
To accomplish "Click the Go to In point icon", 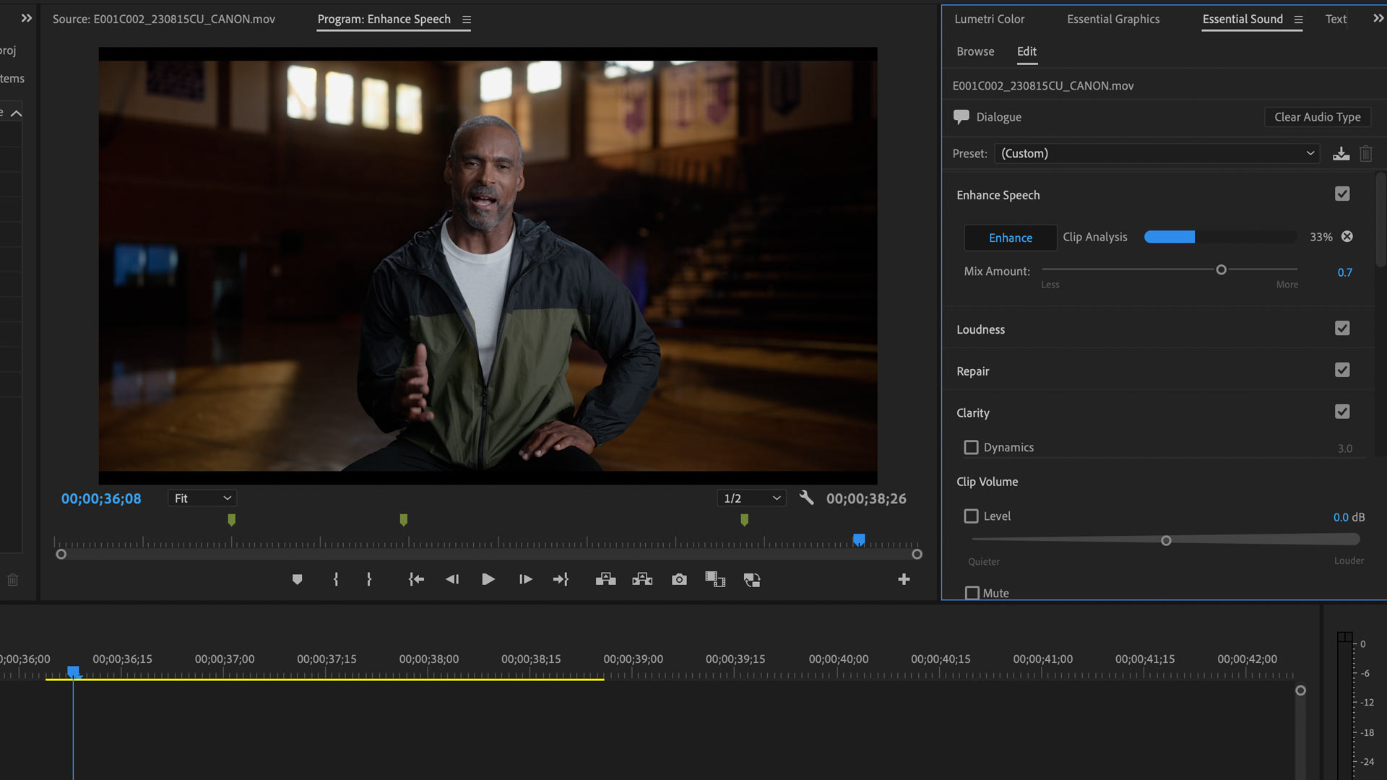I will point(416,579).
